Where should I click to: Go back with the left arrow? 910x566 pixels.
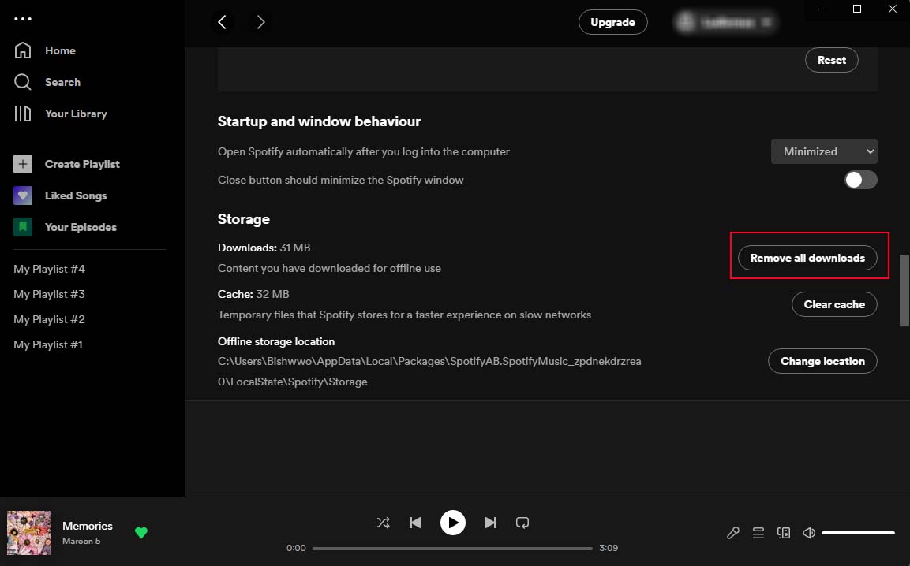click(x=223, y=22)
